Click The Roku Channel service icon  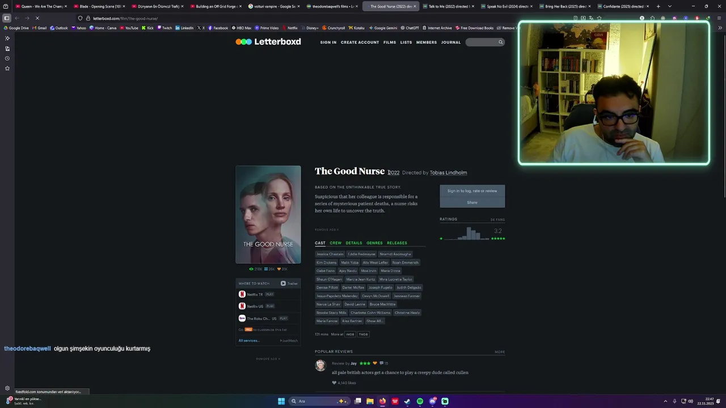pos(242,318)
